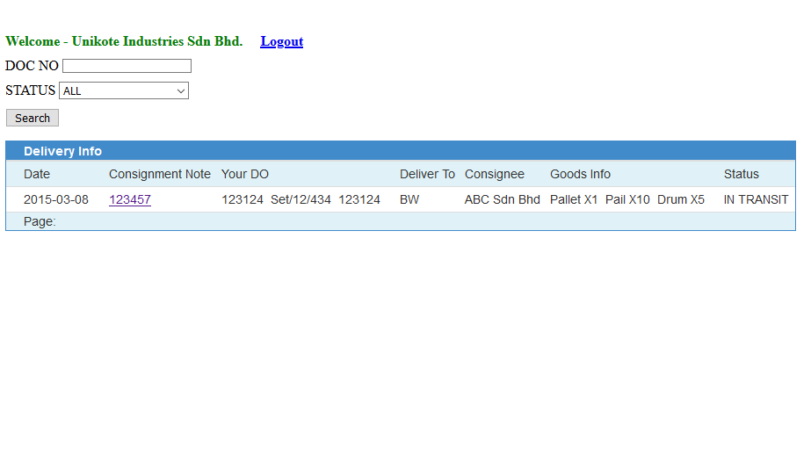The image size is (811, 469).
Task: Click the ABC Sdn Bhd consignee cell
Action: click(x=502, y=199)
